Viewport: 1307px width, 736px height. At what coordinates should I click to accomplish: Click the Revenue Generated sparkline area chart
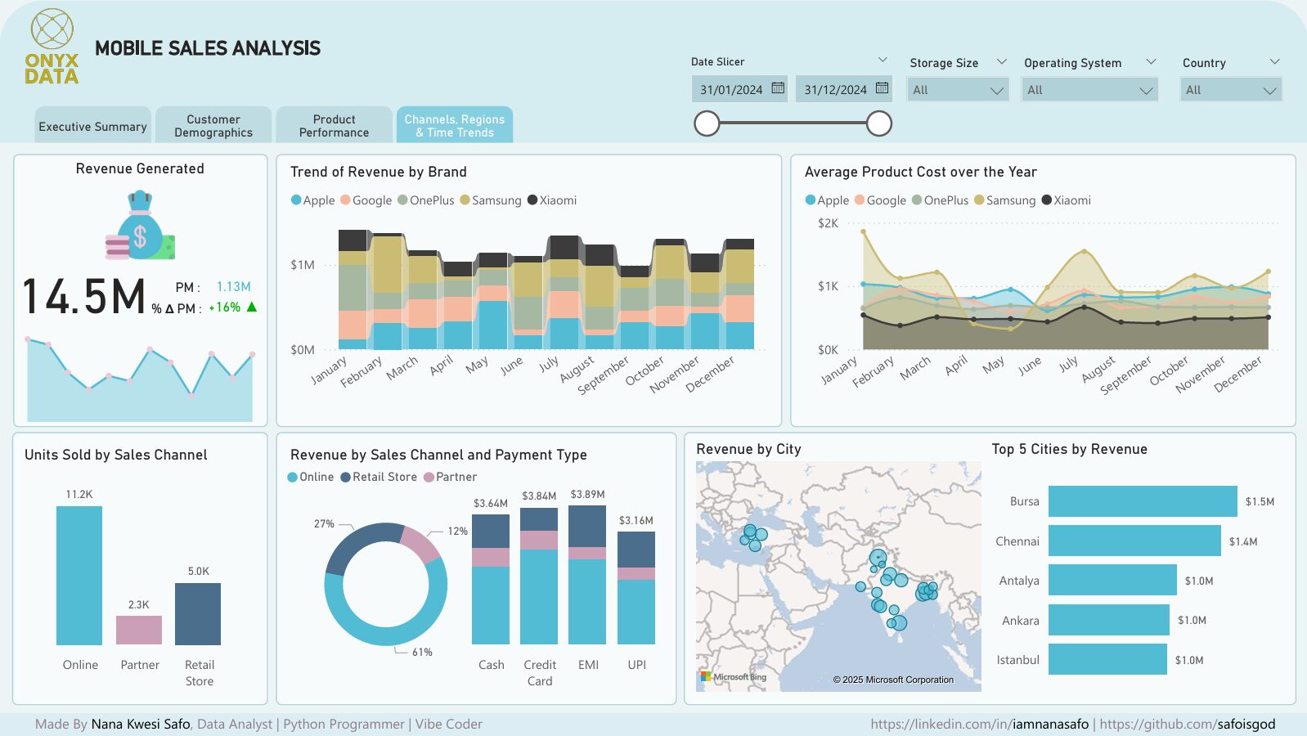coord(140,379)
